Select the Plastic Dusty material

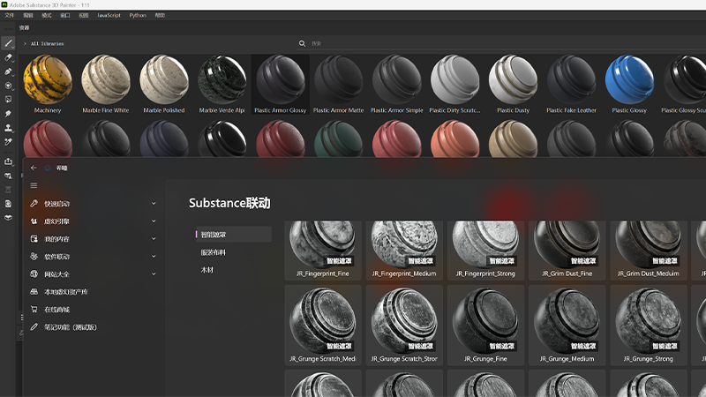[x=513, y=84]
